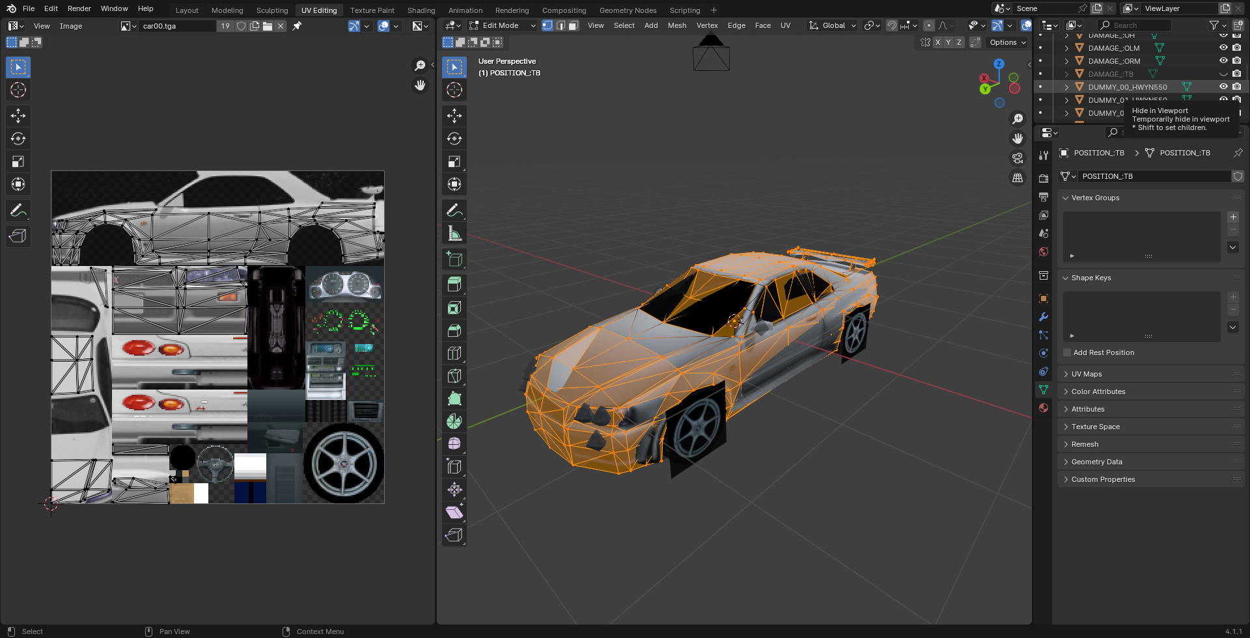
Task: Select the Poly Build tool
Action: pos(454,399)
